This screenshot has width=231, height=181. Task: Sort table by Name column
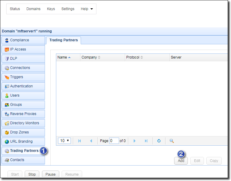[x=64, y=57]
